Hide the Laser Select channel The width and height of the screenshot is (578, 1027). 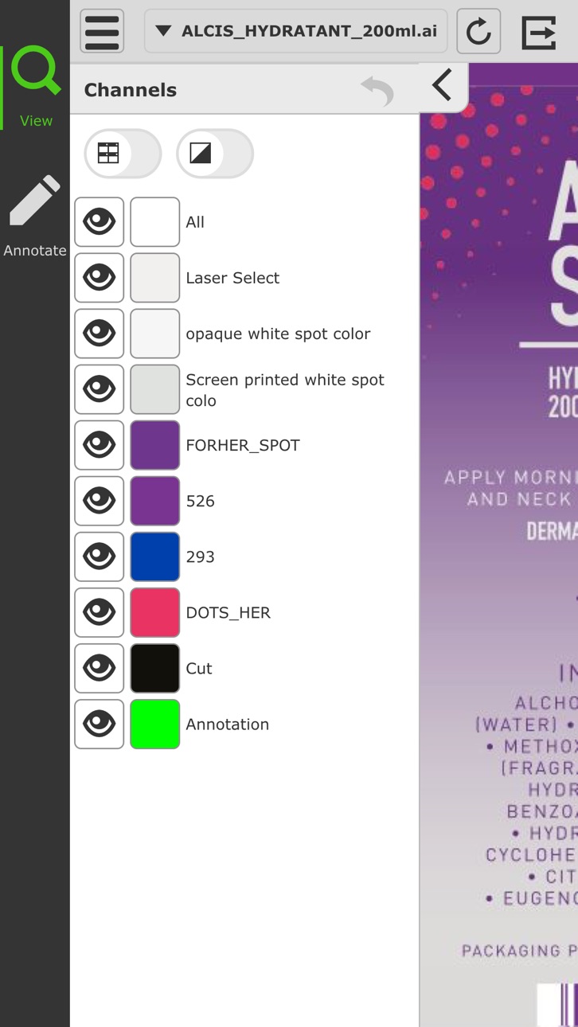[100, 278]
